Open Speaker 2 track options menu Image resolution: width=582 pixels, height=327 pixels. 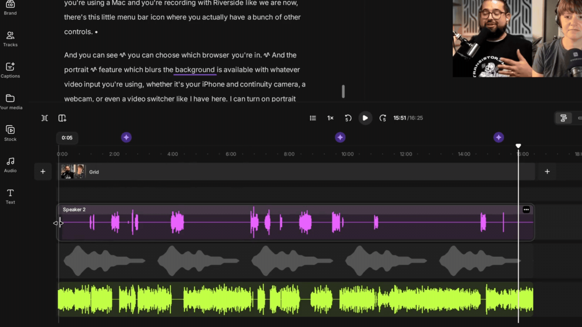point(526,210)
